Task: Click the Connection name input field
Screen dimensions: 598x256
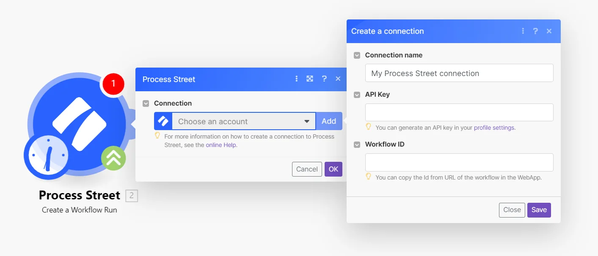Action: click(x=459, y=73)
